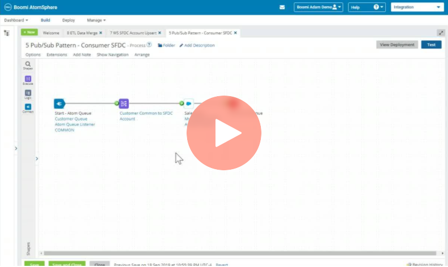This screenshot has width=448, height=267.
Task: Go to the Build menu
Action: [45, 20]
